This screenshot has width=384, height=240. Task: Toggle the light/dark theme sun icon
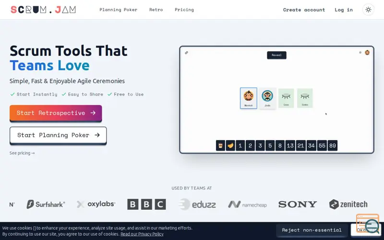click(x=368, y=10)
